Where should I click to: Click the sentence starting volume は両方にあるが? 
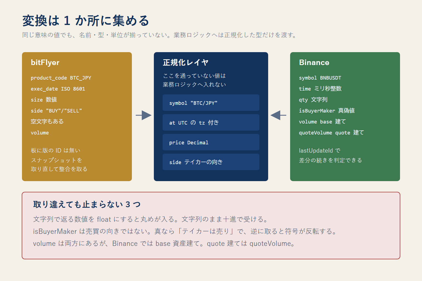click(x=164, y=243)
